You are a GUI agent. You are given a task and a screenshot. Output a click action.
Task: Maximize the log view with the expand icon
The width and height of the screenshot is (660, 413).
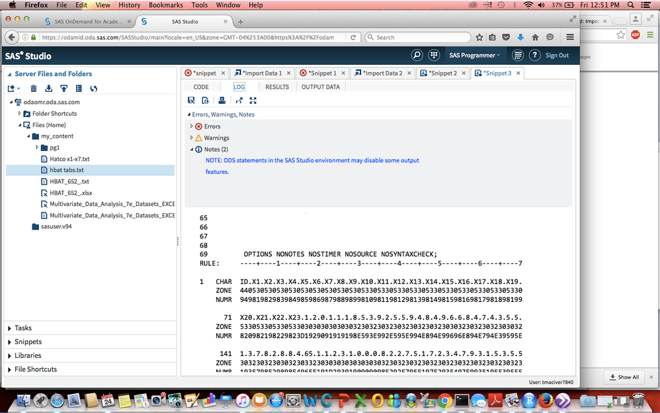pyautogui.click(x=253, y=101)
